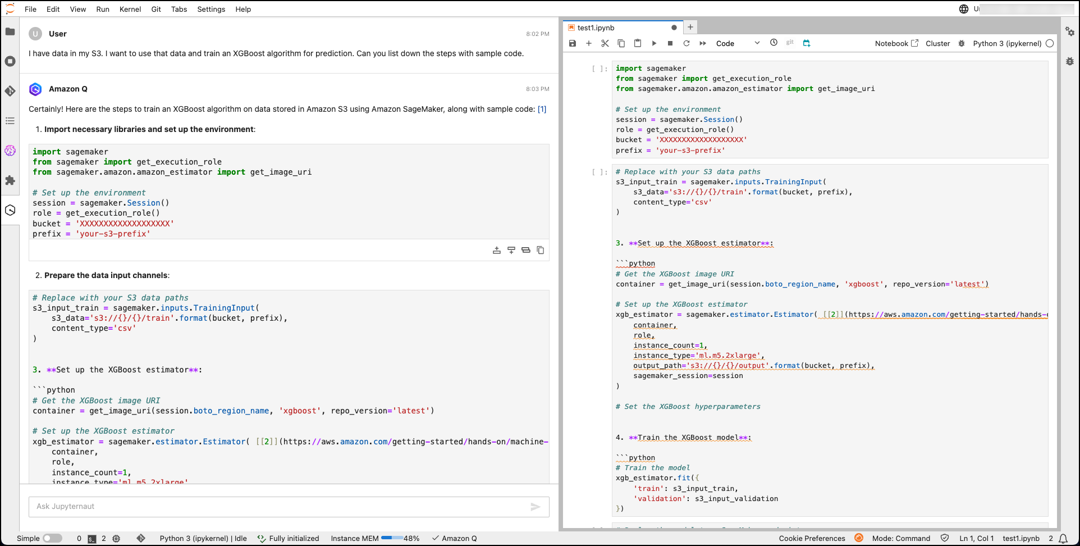Open the Extension Manager puzzle icon
Image resolution: width=1080 pixels, height=546 pixels.
[10, 180]
